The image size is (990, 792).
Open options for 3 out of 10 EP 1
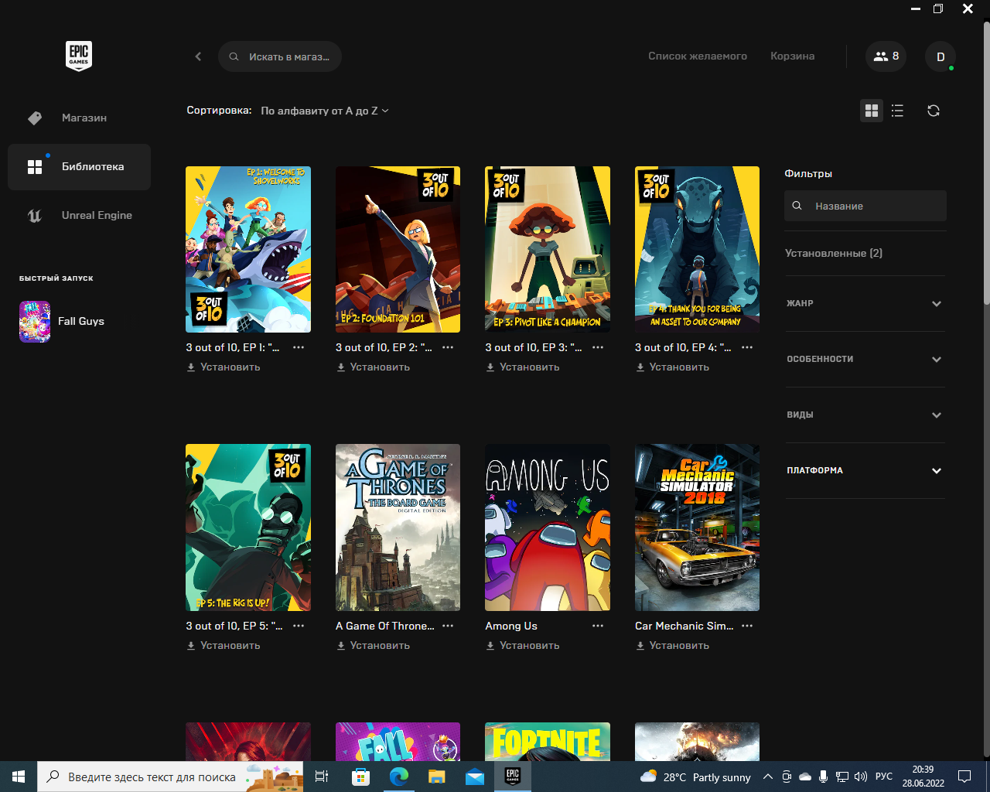(x=299, y=347)
